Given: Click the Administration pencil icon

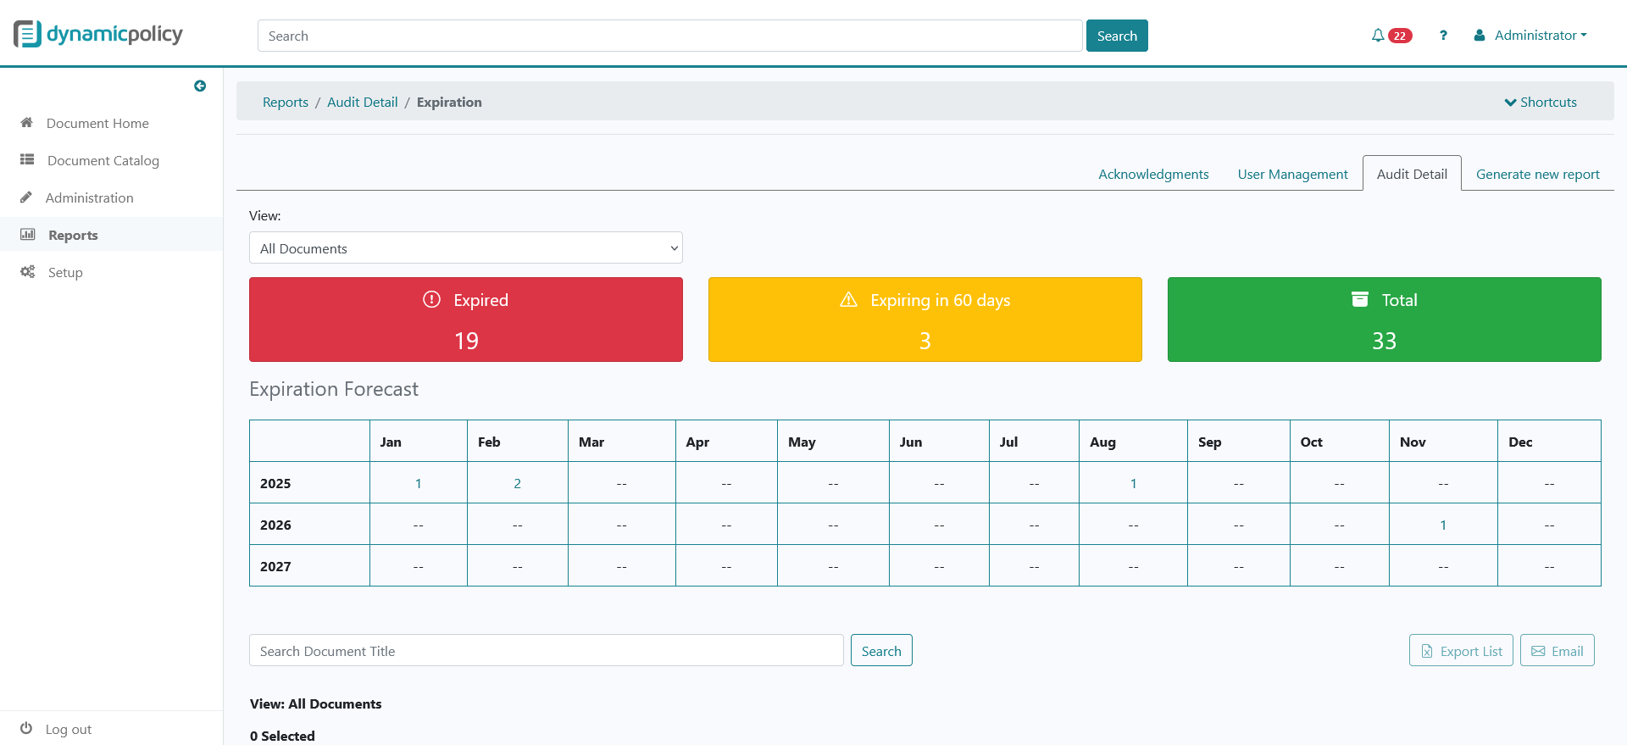Looking at the screenshot, I should [x=26, y=197].
